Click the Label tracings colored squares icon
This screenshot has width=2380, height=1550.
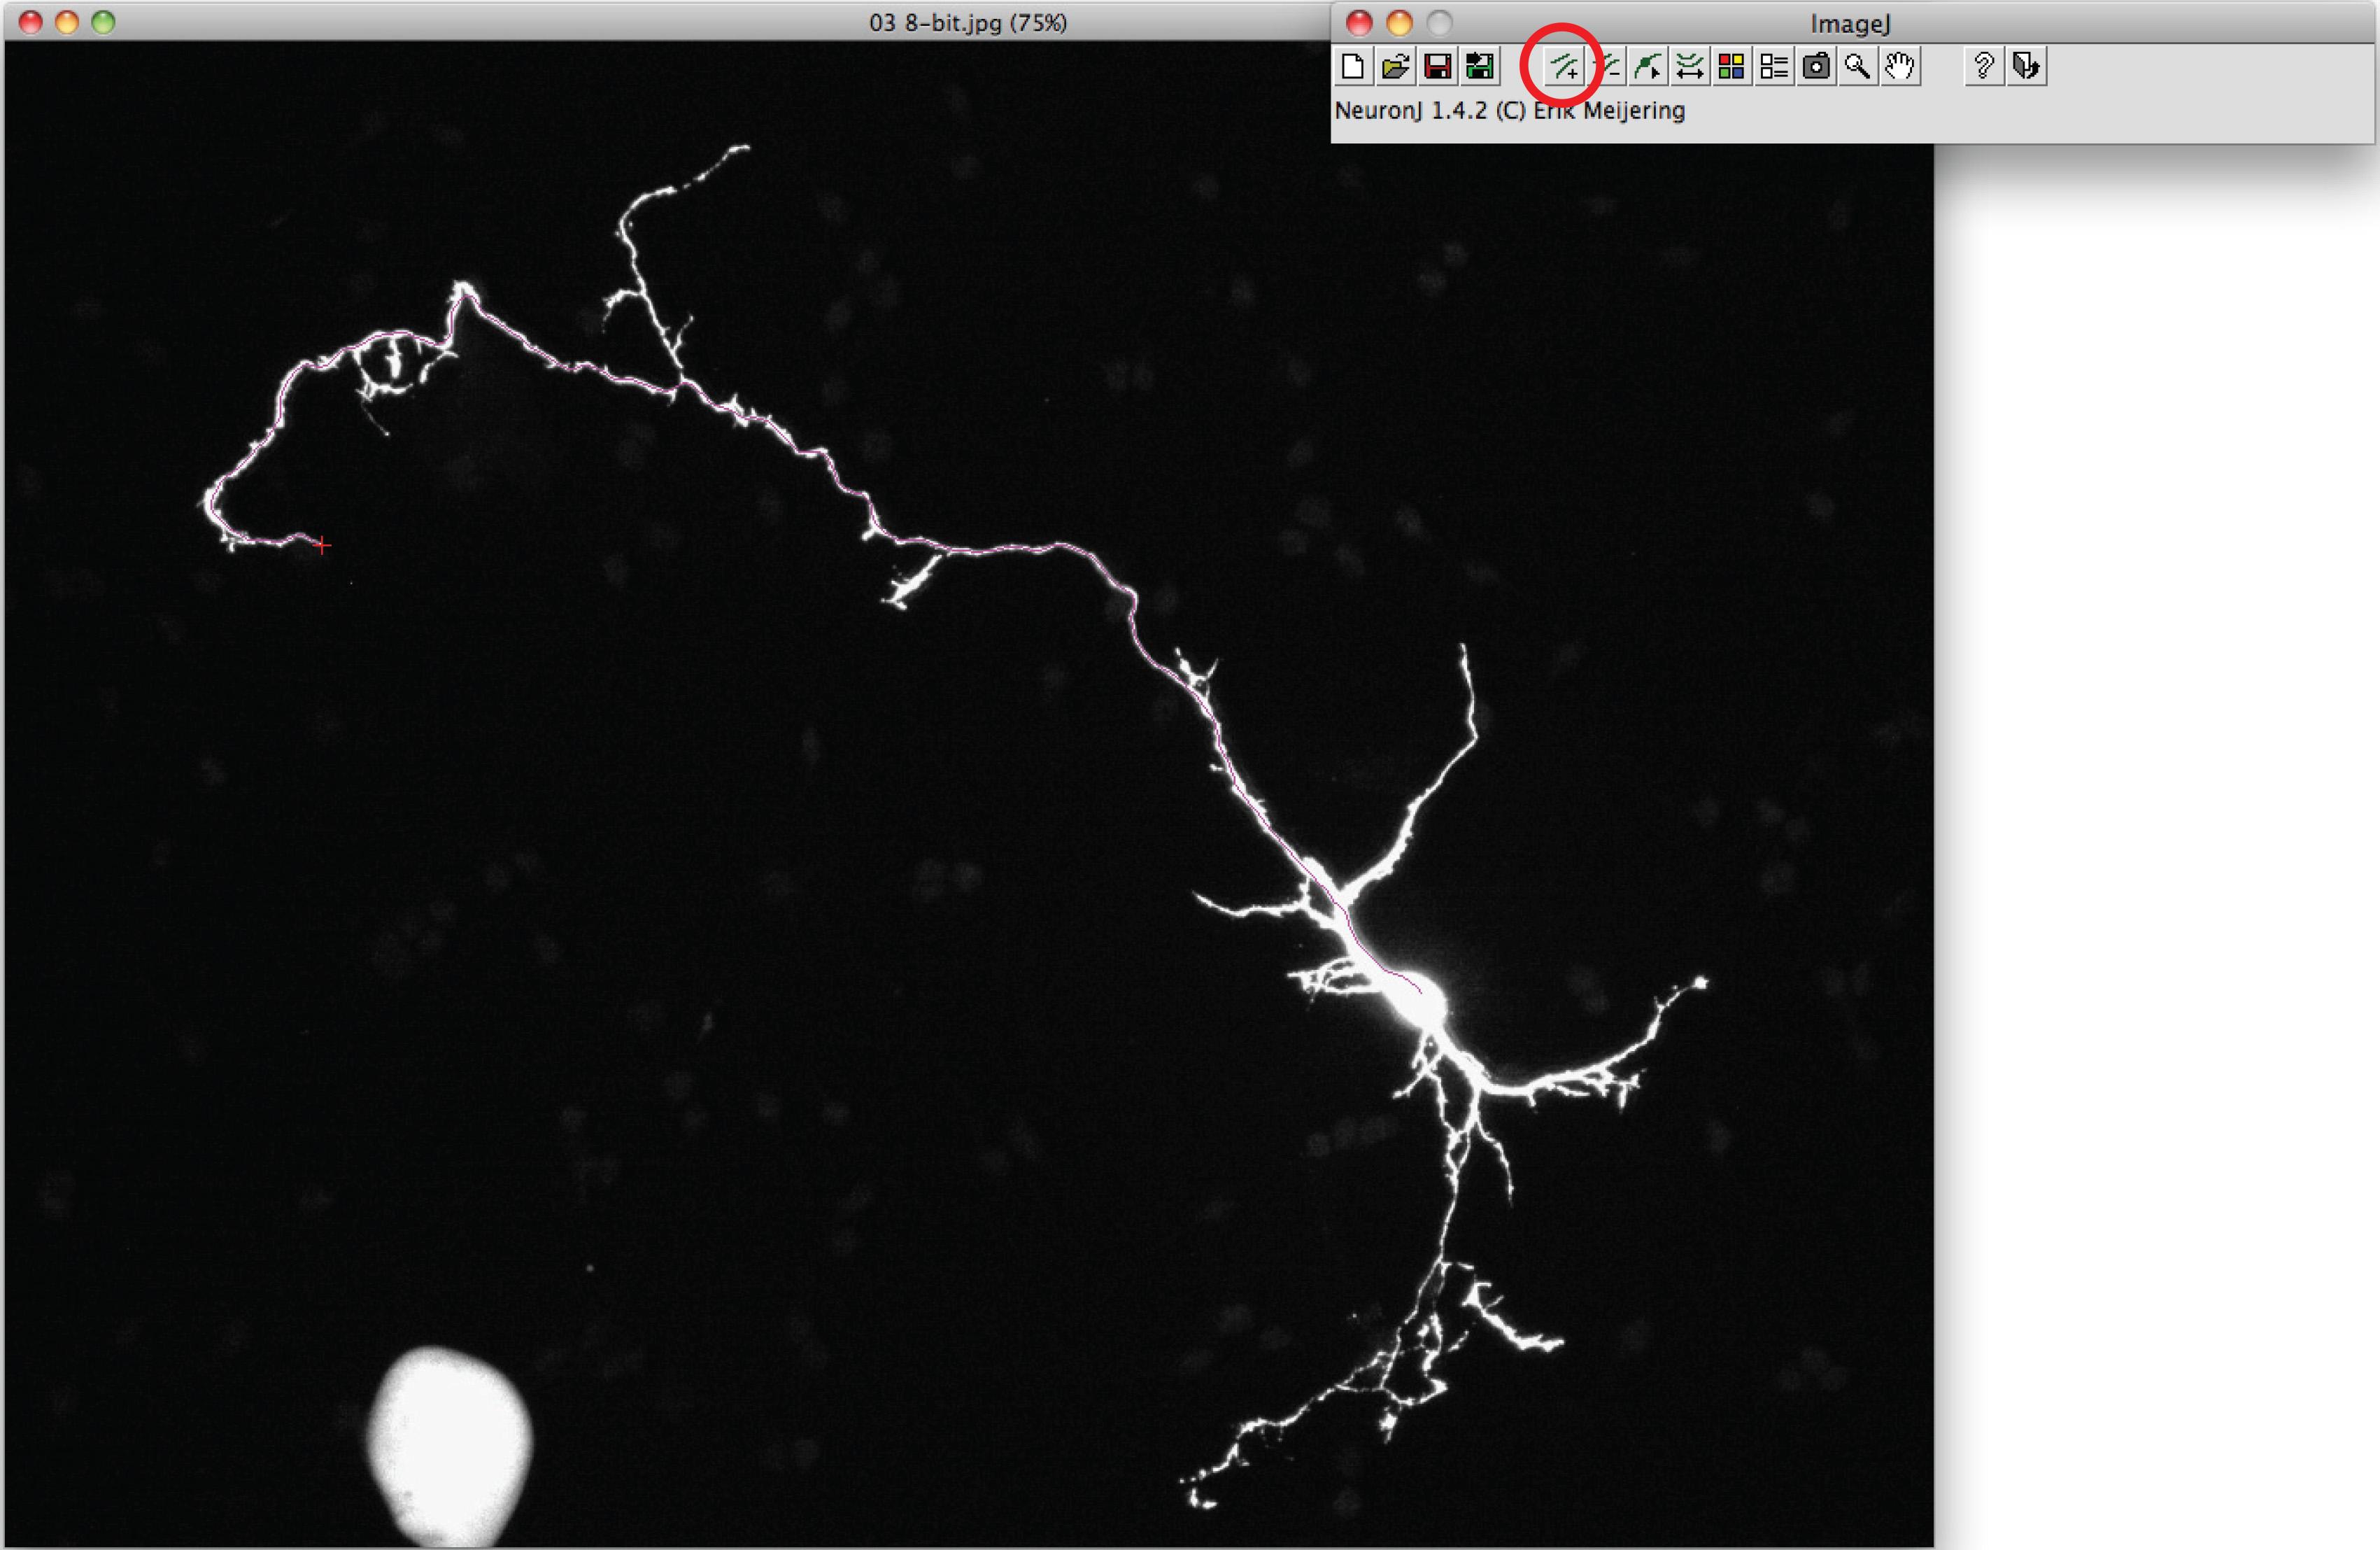[x=1731, y=67]
